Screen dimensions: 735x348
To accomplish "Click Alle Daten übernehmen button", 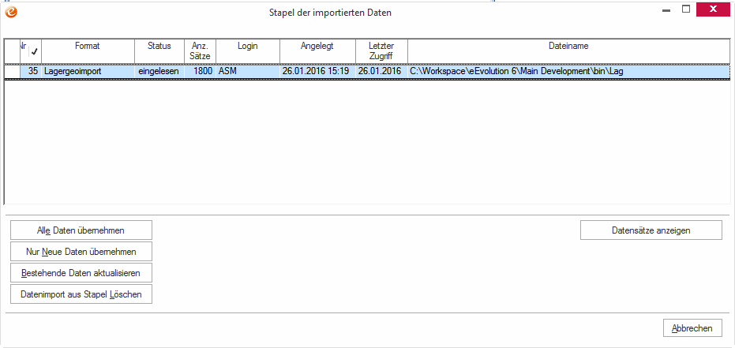I will pos(81,230).
